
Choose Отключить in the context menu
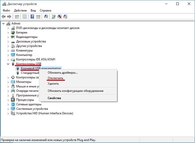pyautogui.click(x=55, y=78)
